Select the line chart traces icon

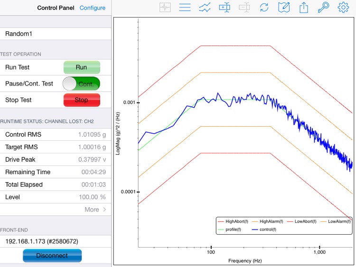tap(205, 8)
